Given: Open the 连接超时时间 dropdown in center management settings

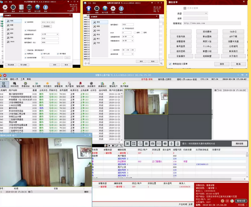Looking at the screenshot, I should (x=51, y=34).
